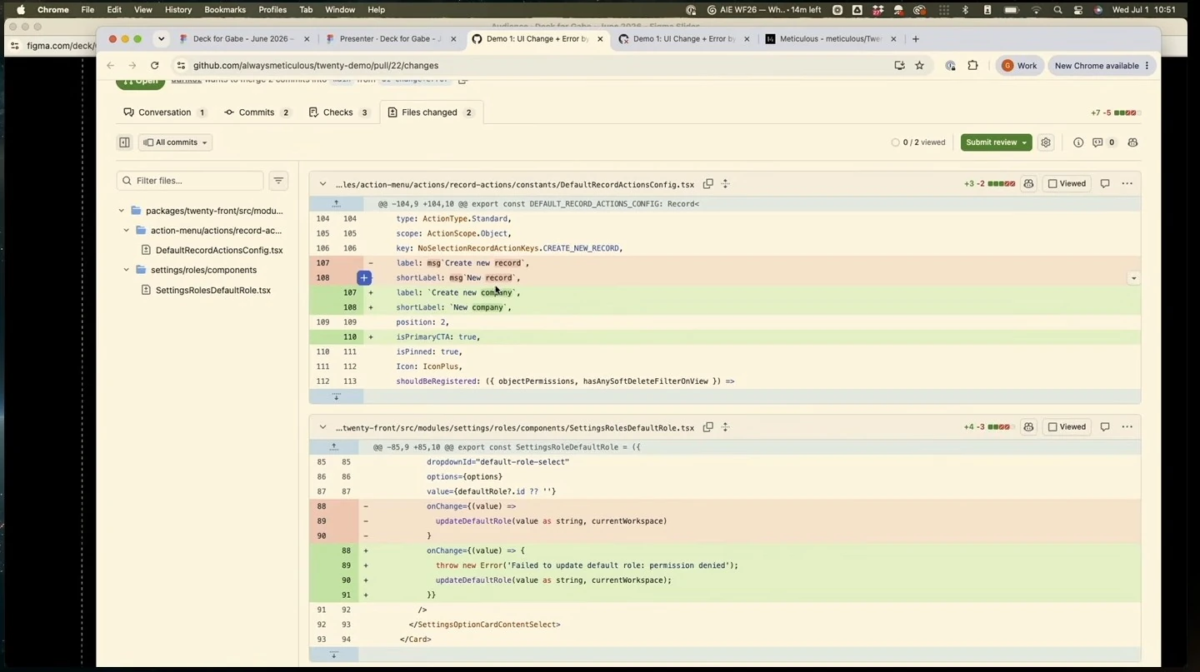Expand all lines in DefaultRecordActionsConfig.tsx
This screenshot has height=672, width=1200.
point(725,184)
